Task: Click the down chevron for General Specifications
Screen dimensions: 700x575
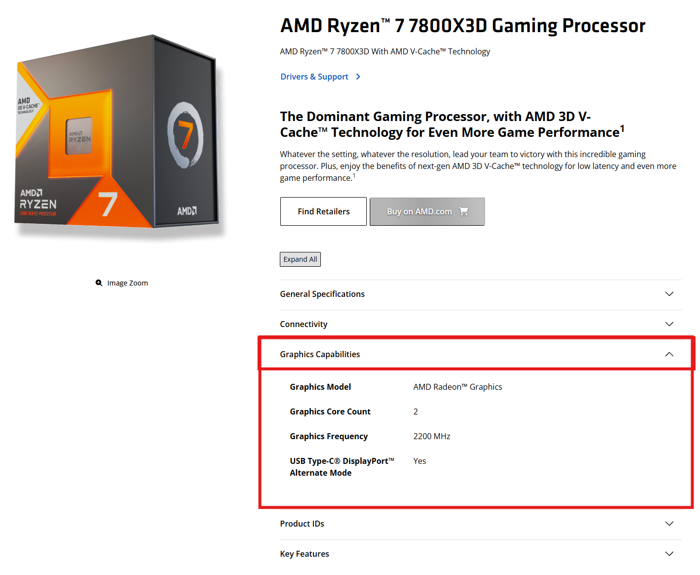Action: point(669,294)
